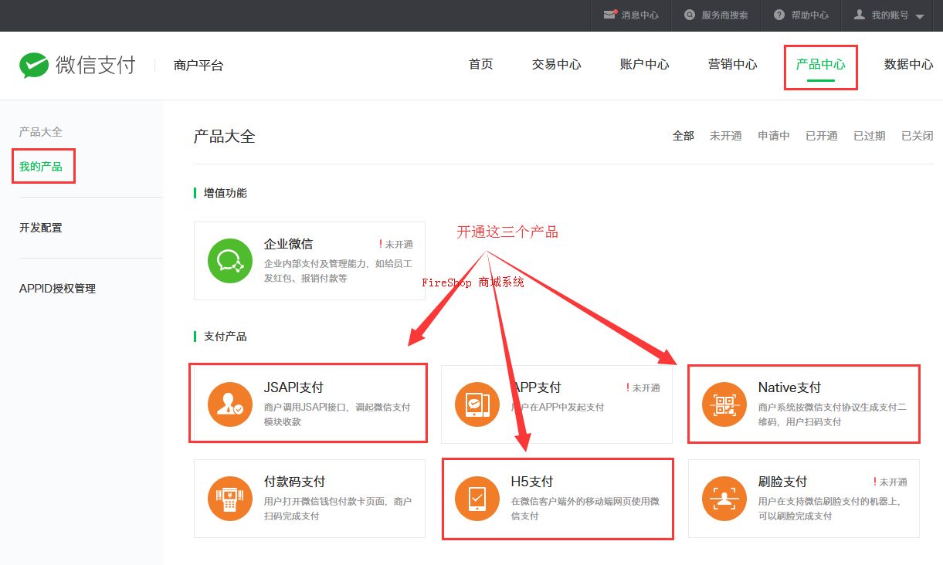Click the green 企业微信 product icon
Image resolution: width=943 pixels, height=565 pixels.
230,261
